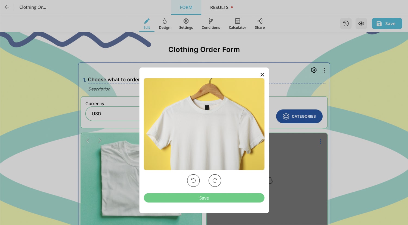Rotate the t-shirt image counterclockwise

[x=193, y=181]
